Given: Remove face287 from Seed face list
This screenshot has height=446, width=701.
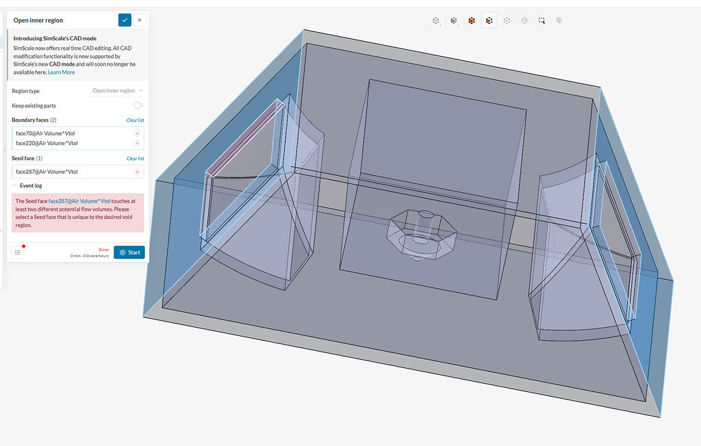Looking at the screenshot, I should (136, 172).
